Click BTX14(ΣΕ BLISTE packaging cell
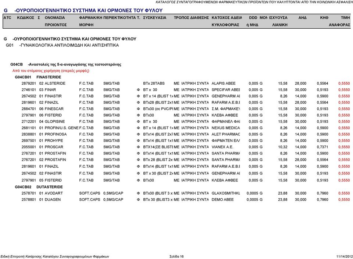The height and width of the screenshot is (259, 353). (x=158, y=147)
